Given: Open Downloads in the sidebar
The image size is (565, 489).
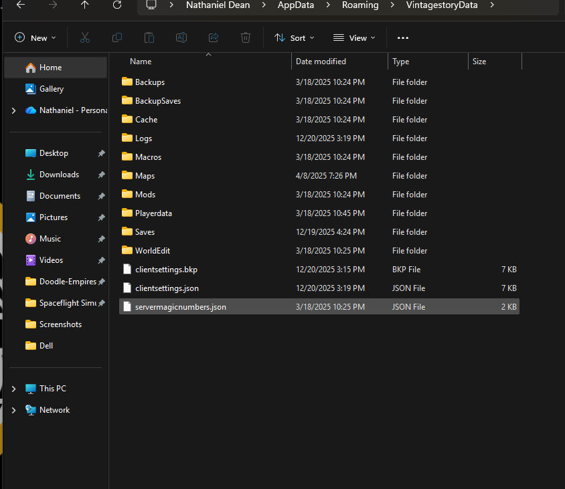Looking at the screenshot, I should click(x=59, y=175).
